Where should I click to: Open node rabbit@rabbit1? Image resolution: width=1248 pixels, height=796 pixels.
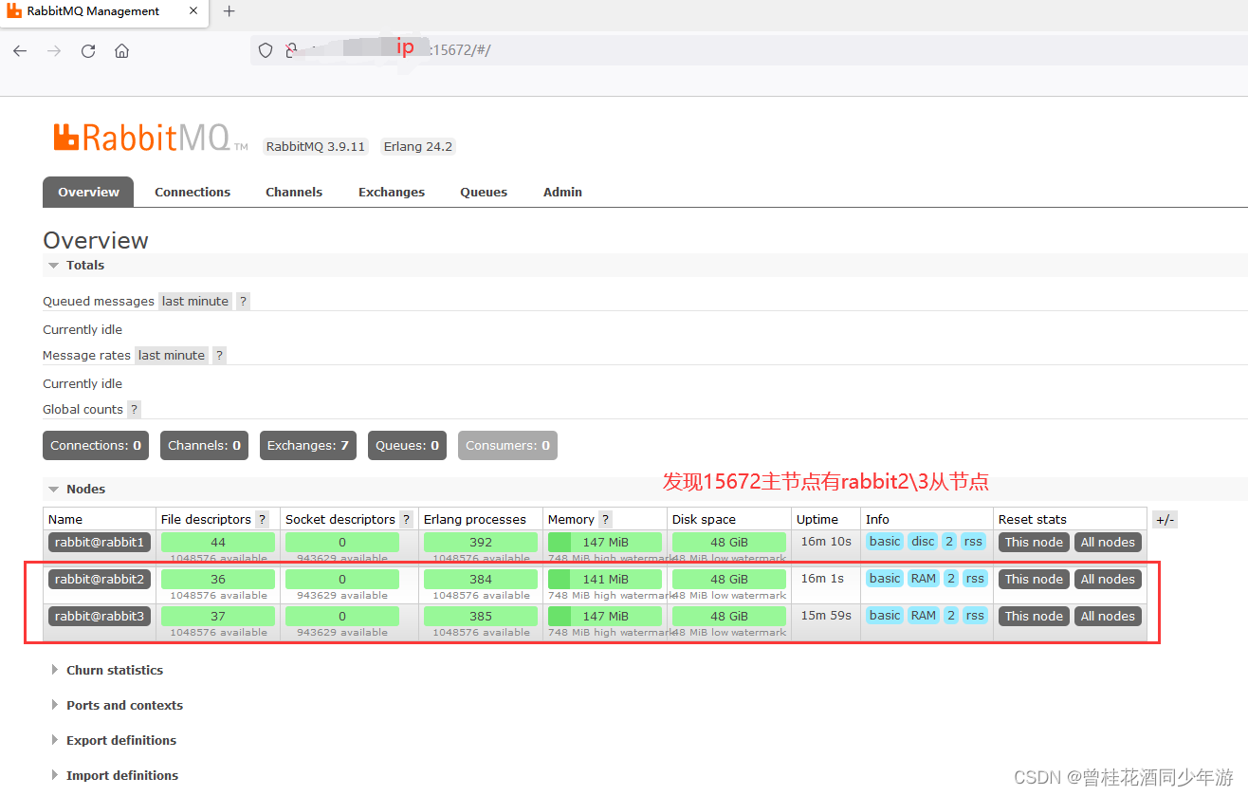coord(100,542)
